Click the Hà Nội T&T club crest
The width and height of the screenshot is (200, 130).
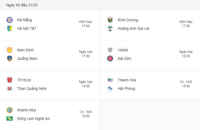[x=10, y=28]
